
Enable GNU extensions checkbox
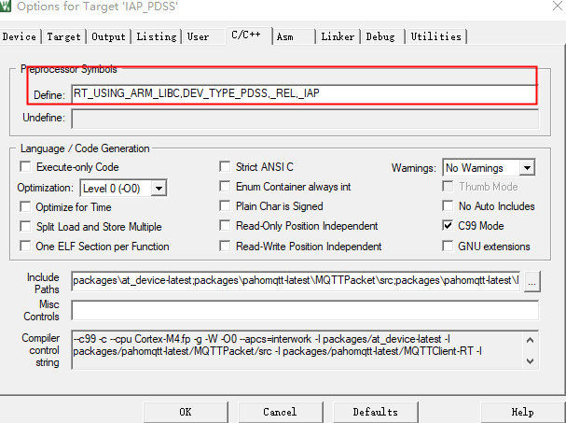click(448, 247)
